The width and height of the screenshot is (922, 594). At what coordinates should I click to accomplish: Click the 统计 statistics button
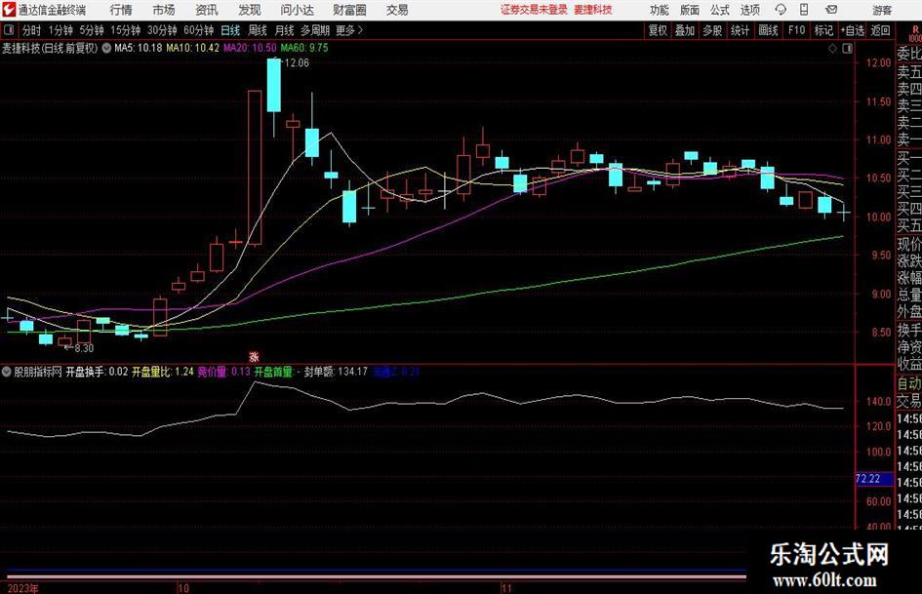(x=740, y=30)
